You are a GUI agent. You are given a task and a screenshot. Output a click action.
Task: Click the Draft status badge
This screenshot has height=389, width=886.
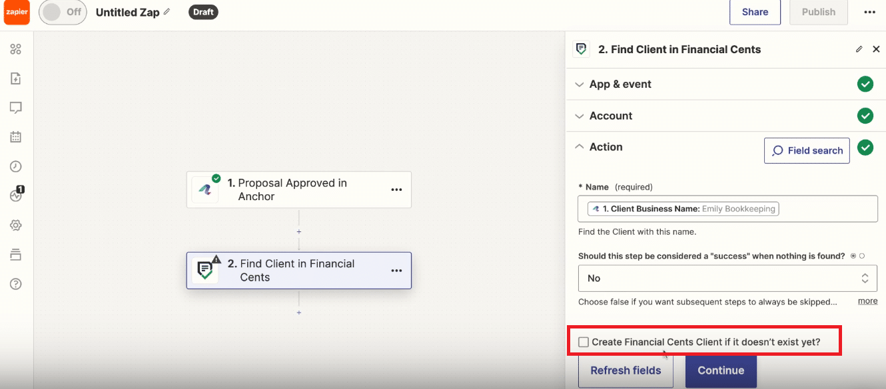click(203, 12)
